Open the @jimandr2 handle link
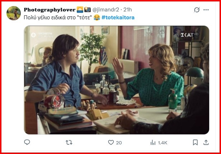The image size is (221, 154). pos(106,10)
